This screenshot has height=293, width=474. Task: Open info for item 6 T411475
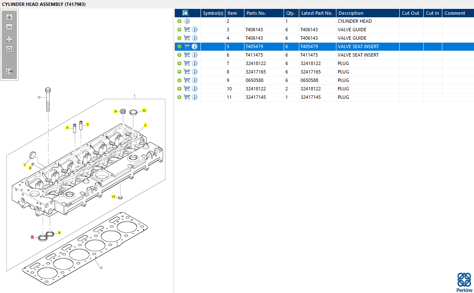pos(195,55)
